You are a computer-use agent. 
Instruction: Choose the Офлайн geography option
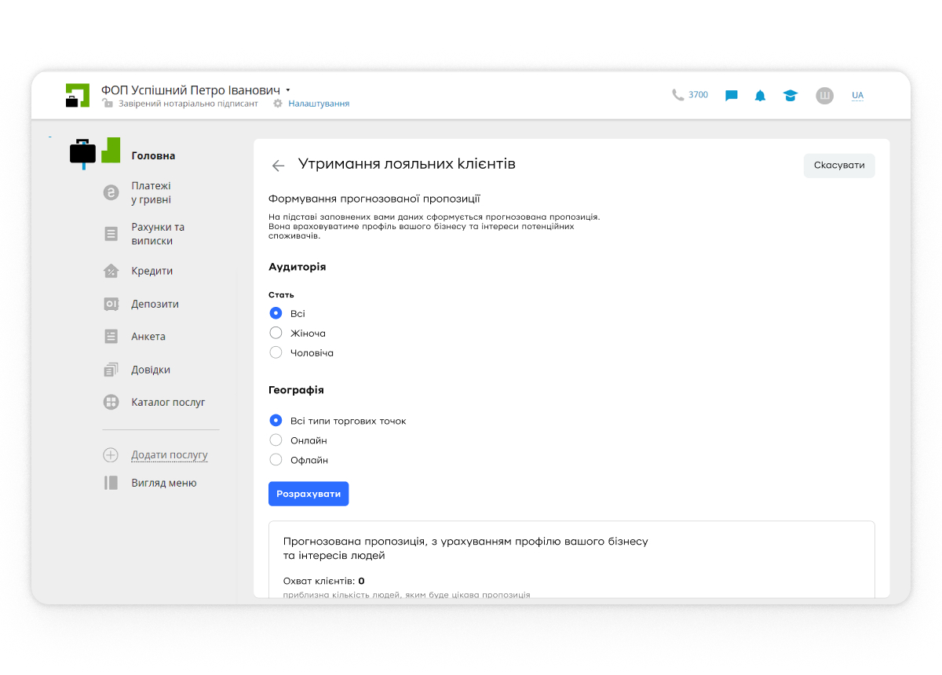[276, 460]
